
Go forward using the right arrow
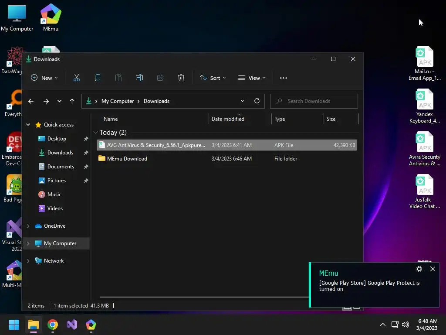coord(46,101)
